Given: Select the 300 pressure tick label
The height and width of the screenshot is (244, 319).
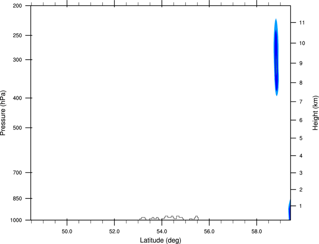Looking at the screenshot, I should point(17,60).
